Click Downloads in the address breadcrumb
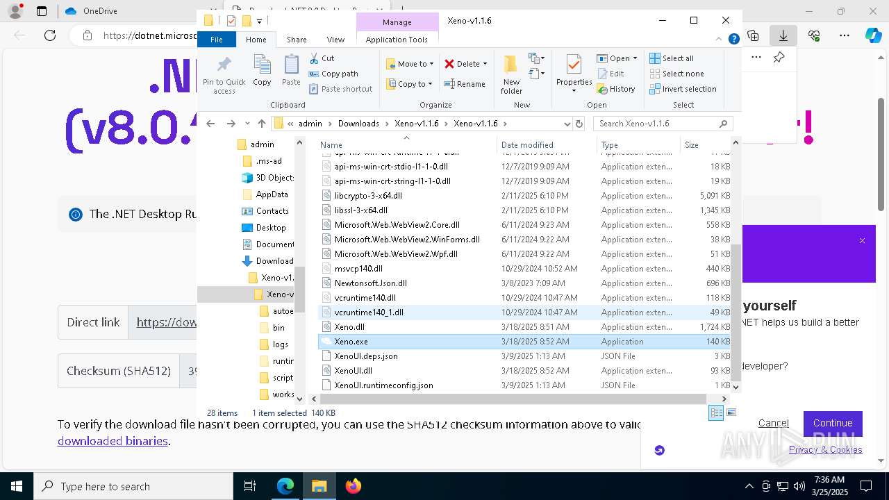 tap(358, 124)
